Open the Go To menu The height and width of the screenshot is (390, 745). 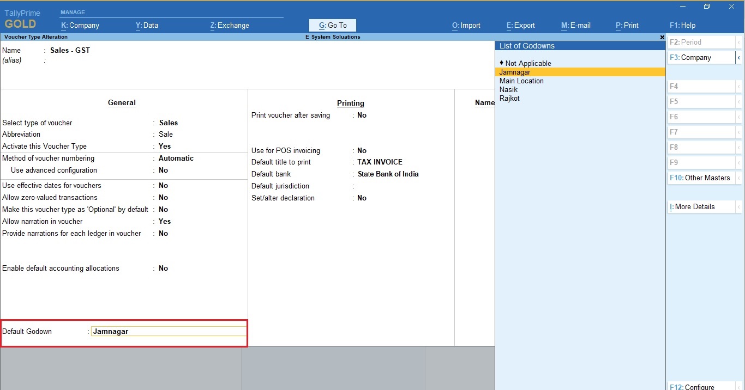[332, 25]
